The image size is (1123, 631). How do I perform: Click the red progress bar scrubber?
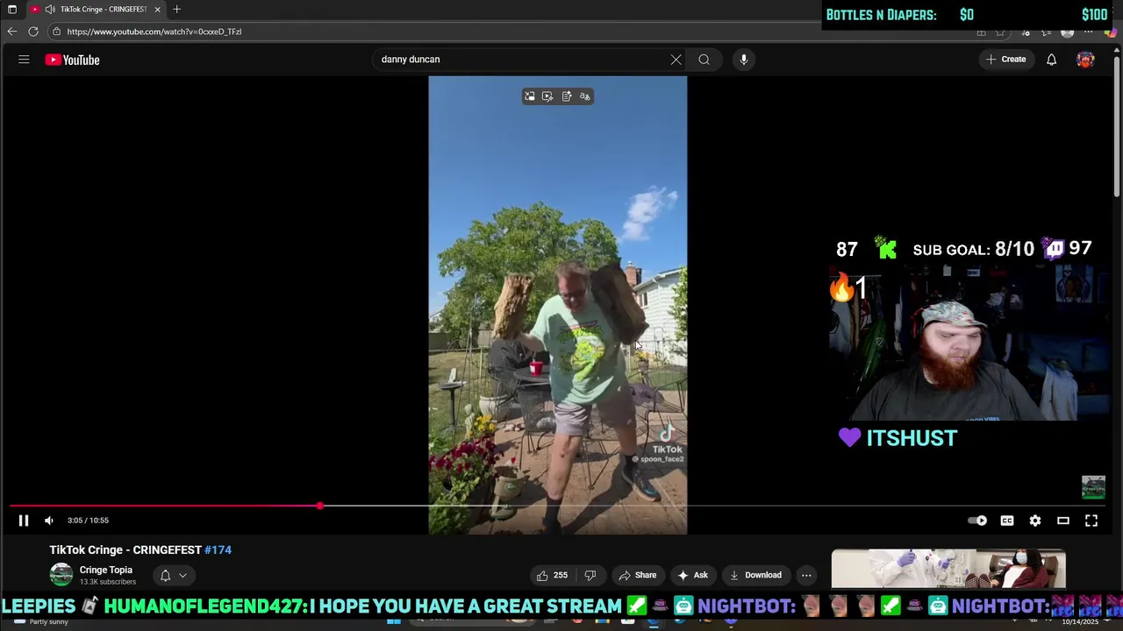[320, 506]
